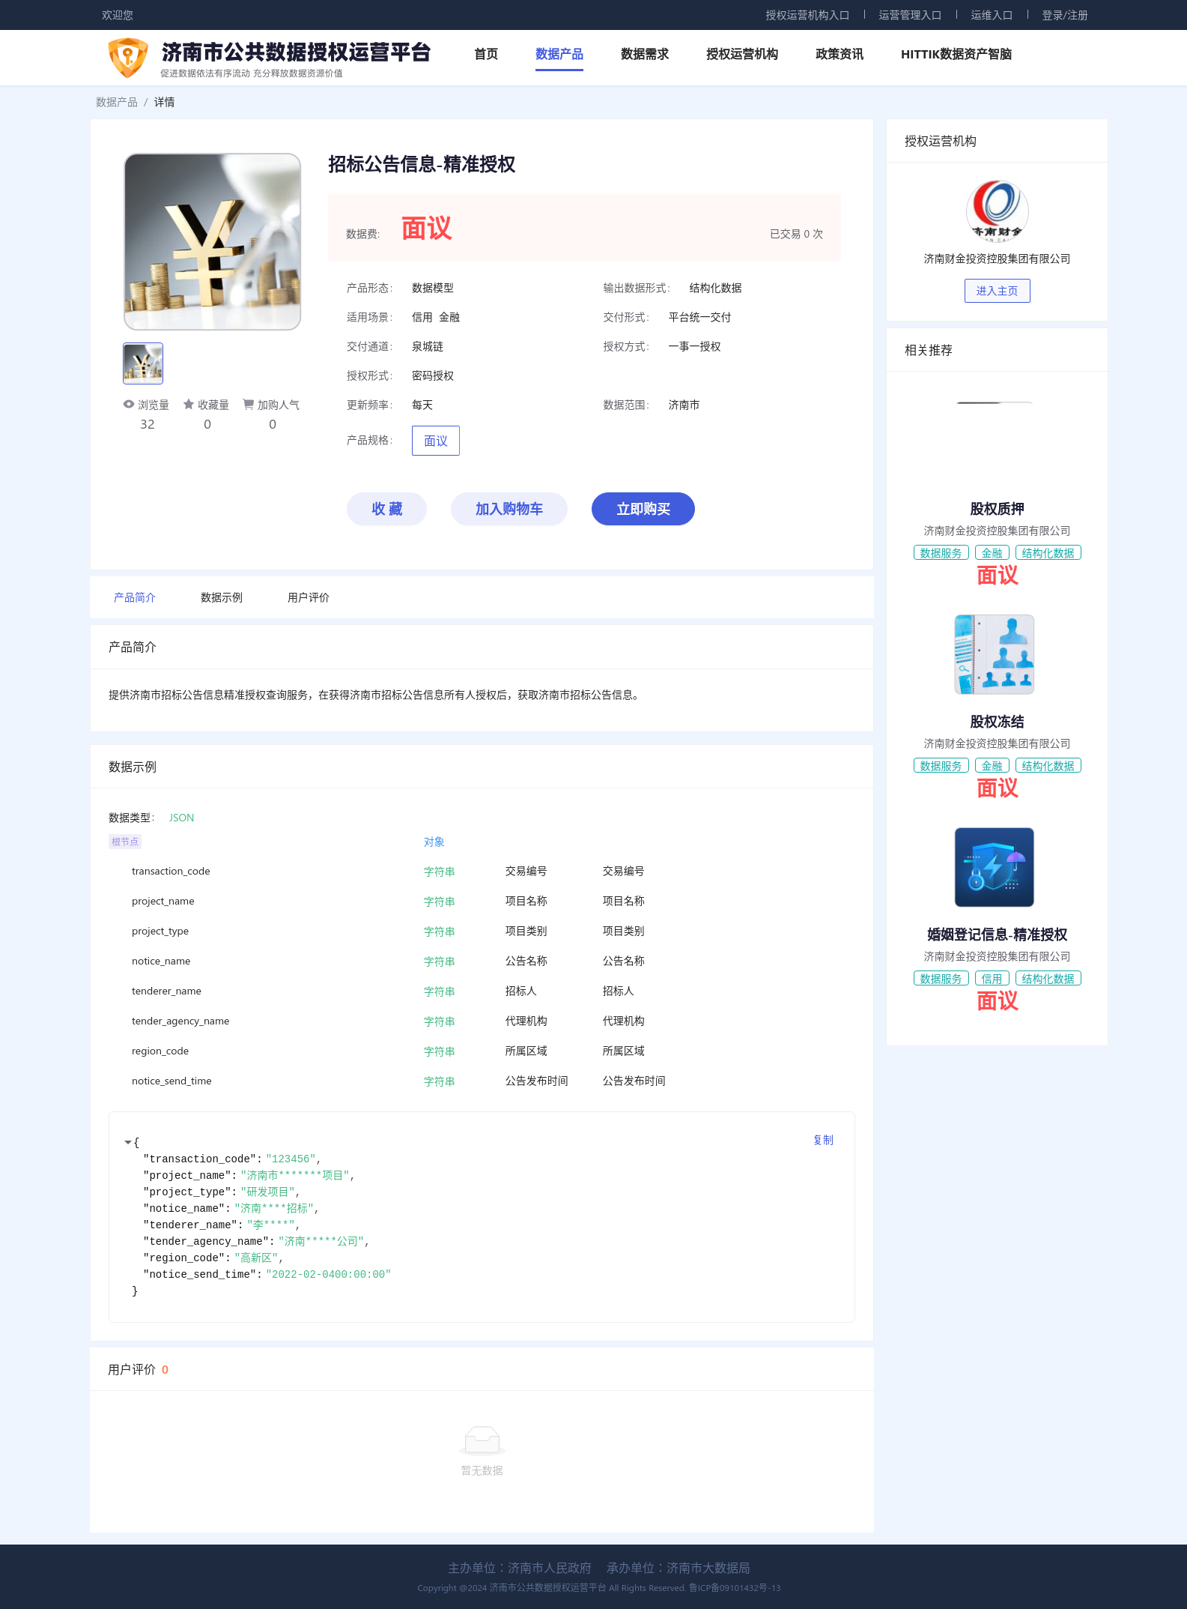Click the 复制 link in JSON box
The width and height of the screenshot is (1187, 1609).
click(823, 1140)
